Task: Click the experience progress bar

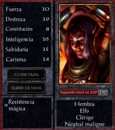Action: point(84,92)
